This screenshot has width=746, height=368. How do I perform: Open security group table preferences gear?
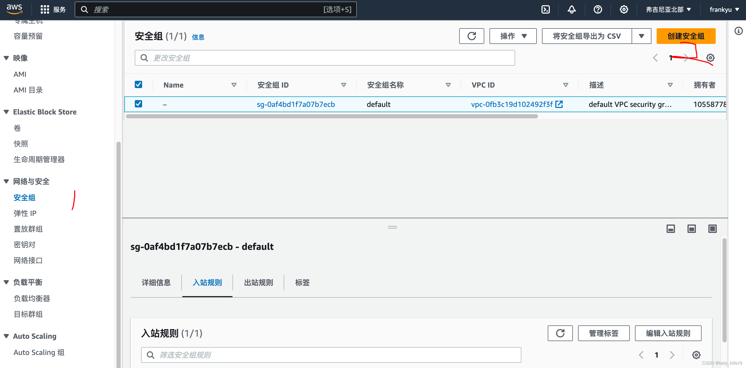(x=710, y=58)
